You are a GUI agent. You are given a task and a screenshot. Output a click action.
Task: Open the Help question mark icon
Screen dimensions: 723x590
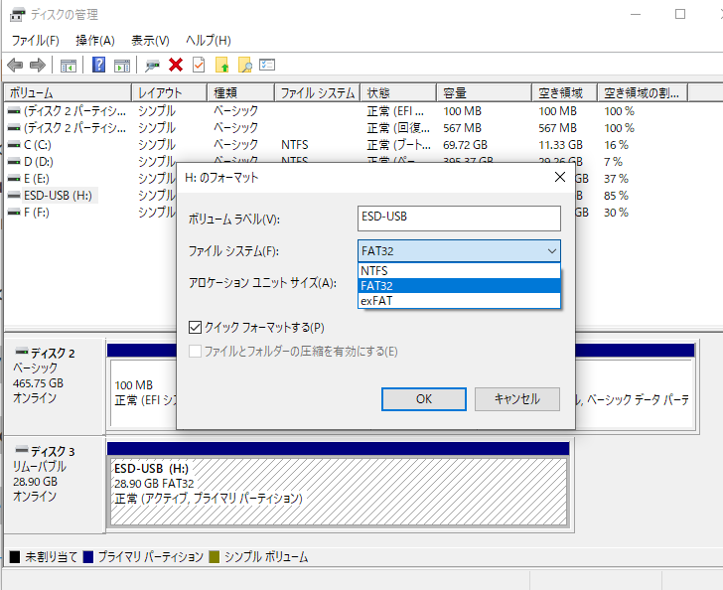point(98,65)
